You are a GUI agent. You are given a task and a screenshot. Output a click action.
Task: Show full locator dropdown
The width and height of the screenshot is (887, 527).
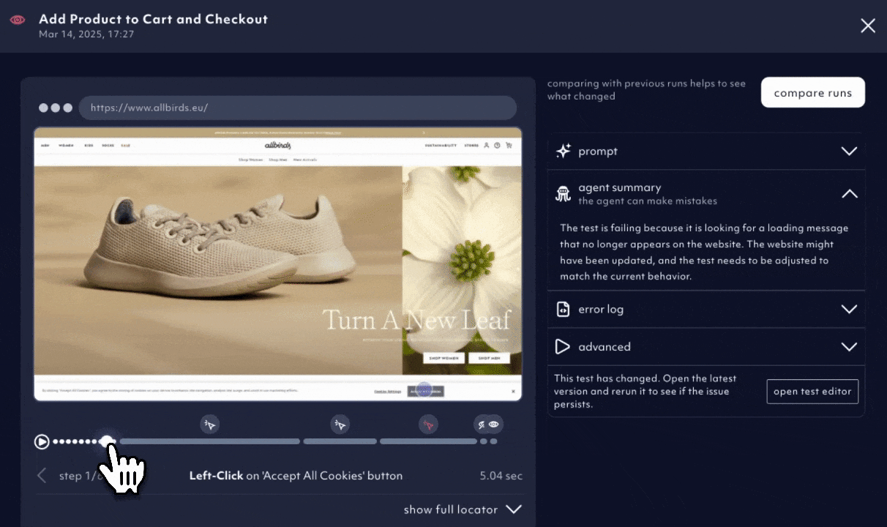click(x=463, y=509)
